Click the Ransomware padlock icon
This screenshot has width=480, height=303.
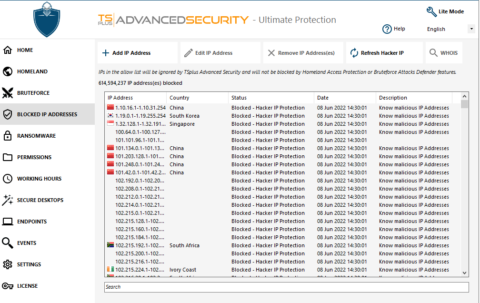point(8,136)
